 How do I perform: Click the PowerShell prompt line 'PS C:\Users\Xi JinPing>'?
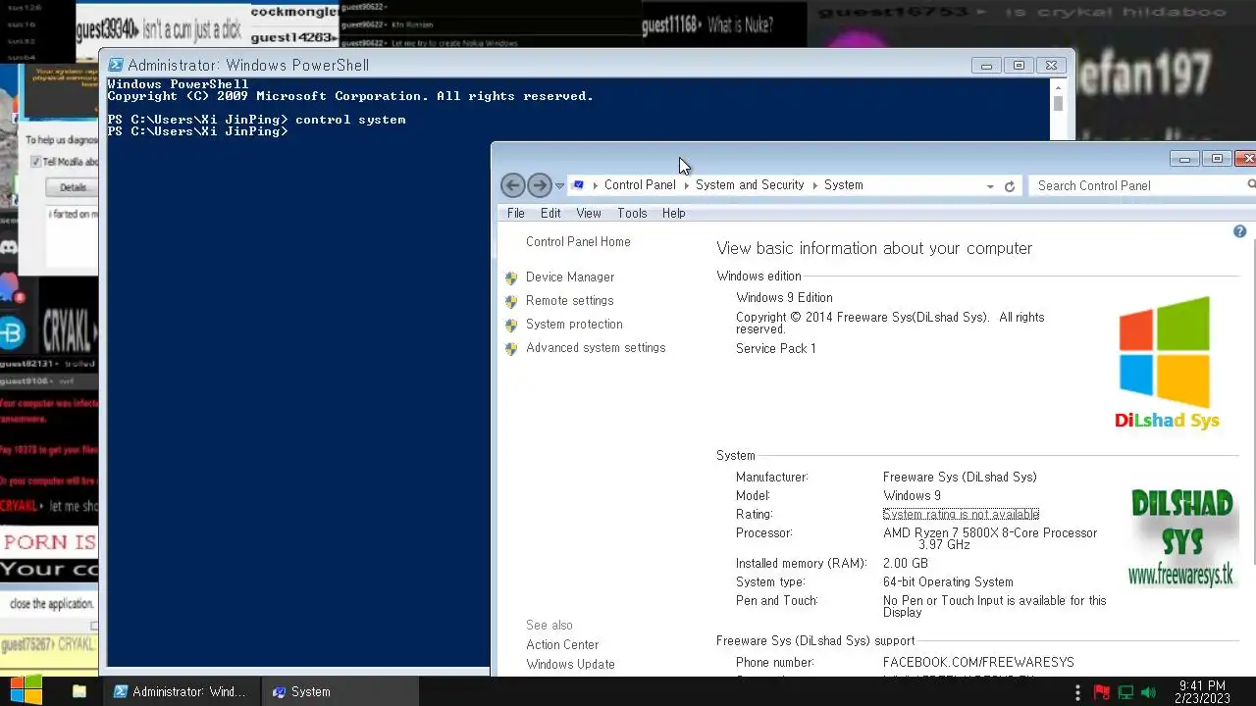click(x=197, y=131)
